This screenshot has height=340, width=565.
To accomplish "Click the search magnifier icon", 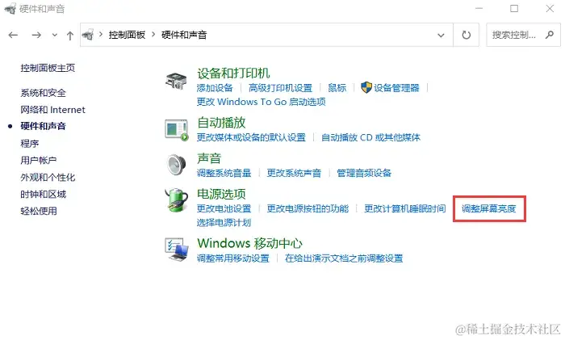I will pyautogui.click(x=550, y=35).
